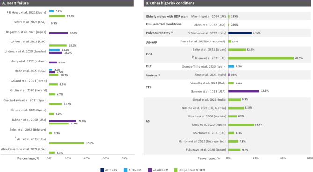Click the green 37.0% bar for Asif et al.
Viewport: 313px width, 172px height.
click(66, 143)
